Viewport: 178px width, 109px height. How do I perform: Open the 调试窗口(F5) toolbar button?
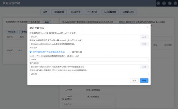click(128, 12)
